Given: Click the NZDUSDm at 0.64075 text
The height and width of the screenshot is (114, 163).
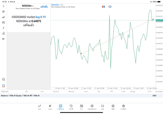Looking at the screenshot, I should (x=29, y=21).
